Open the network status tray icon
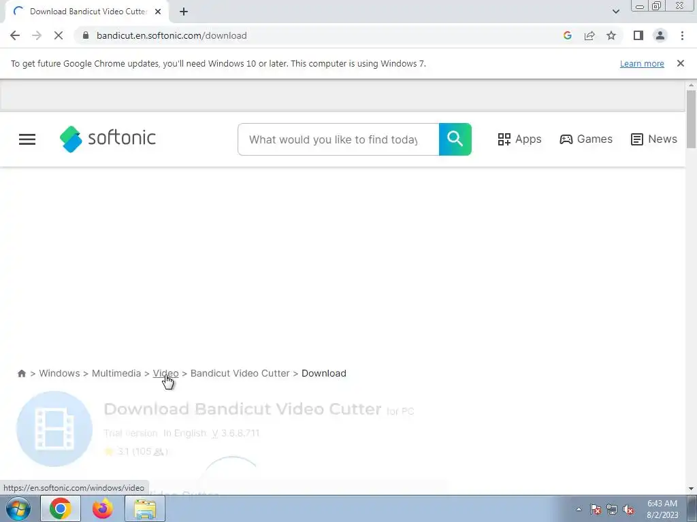 [612, 509]
